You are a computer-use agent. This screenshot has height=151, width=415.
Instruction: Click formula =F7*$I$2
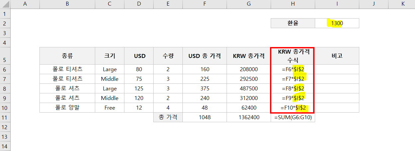(293, 79)
